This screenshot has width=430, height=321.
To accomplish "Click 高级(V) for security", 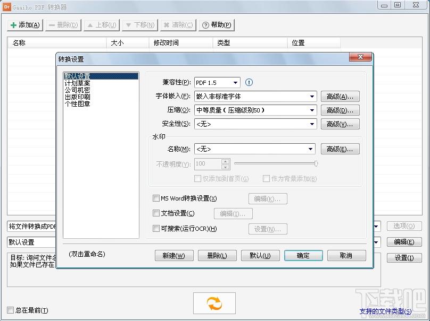I will click(340, 124).
